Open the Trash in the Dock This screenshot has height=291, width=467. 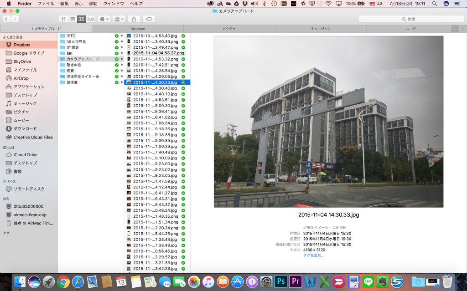click(x=447, y=281)
